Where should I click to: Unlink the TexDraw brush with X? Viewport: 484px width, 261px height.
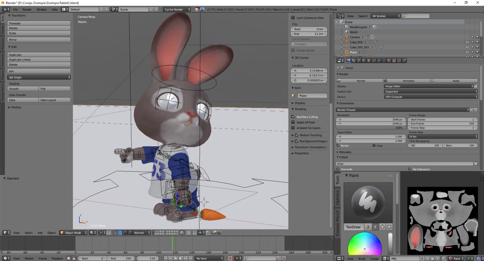click(x=389, y=227)
